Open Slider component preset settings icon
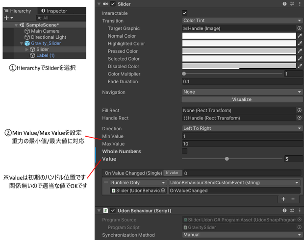304x240 pixels. (x=292, y=4)
